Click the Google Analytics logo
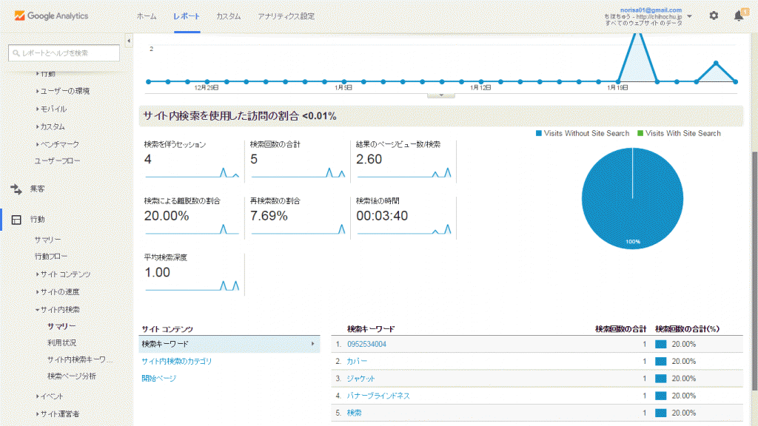 pyautogui.click(x=52, y=15)
